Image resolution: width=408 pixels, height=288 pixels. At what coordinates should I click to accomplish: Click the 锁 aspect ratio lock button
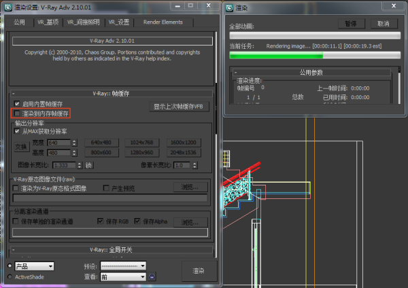coord(88,165)
